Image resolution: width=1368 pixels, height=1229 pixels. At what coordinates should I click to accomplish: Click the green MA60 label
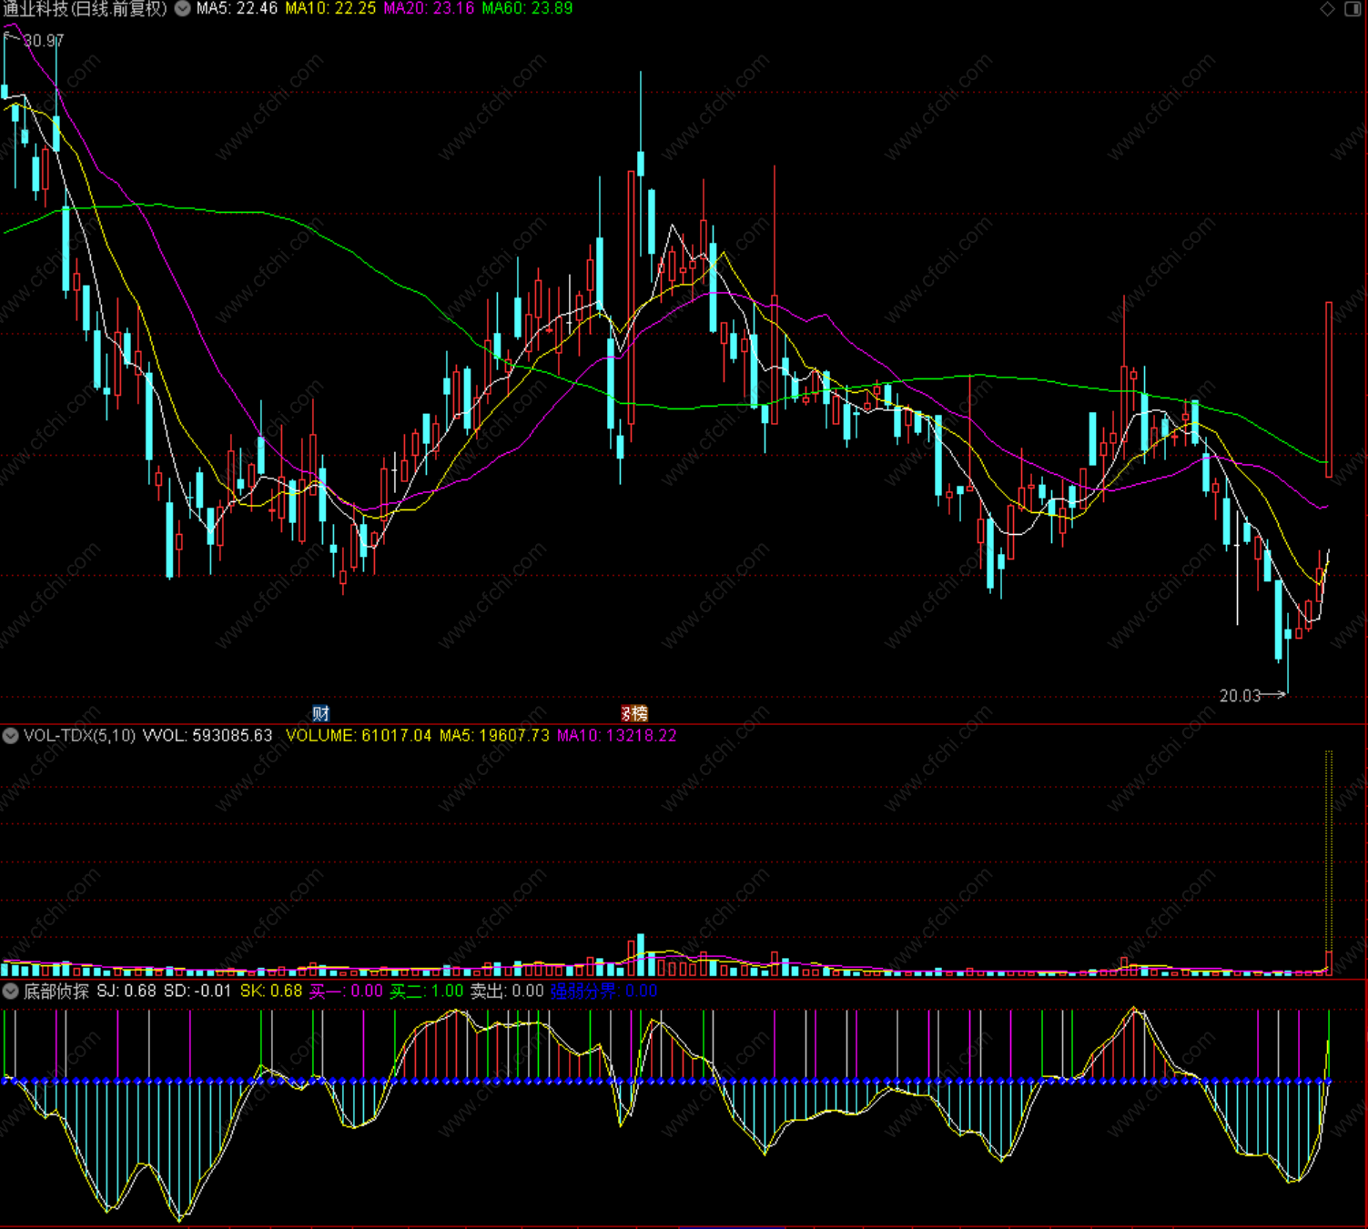(527, 9)
